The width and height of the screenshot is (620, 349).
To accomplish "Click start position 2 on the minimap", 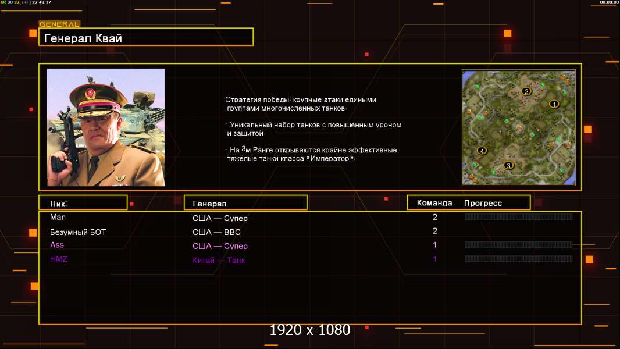I will click(x=527, y=91).
